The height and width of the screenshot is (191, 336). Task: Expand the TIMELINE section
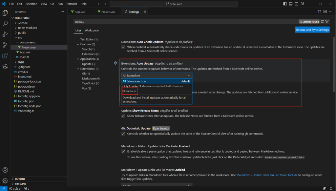point(39,184)
